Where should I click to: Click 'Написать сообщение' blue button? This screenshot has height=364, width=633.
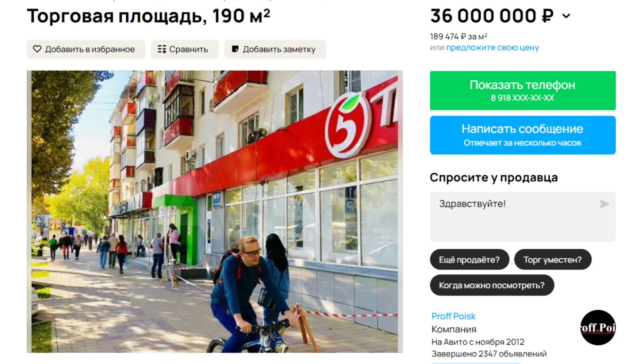tap(523, 135)
